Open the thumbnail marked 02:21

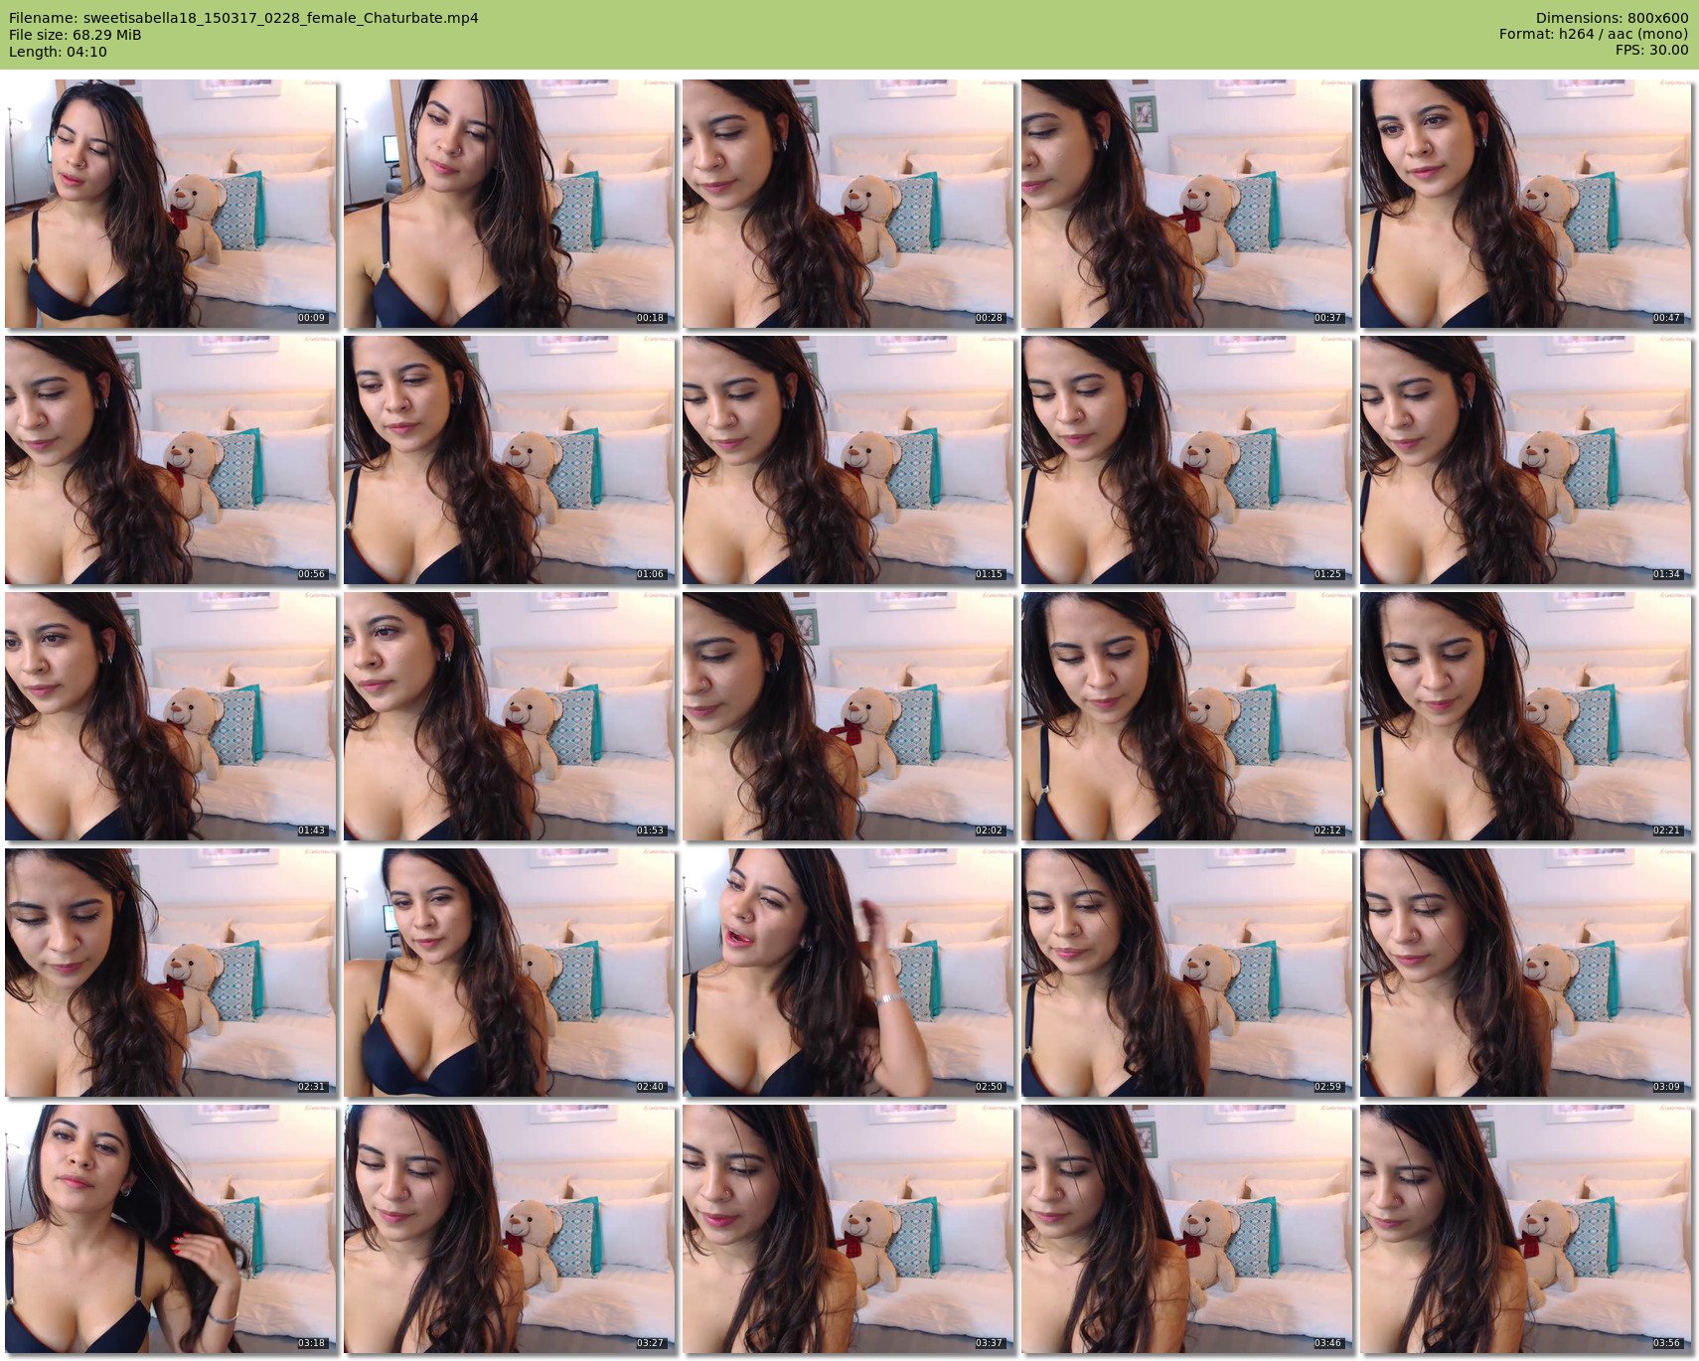[1525, 716]
